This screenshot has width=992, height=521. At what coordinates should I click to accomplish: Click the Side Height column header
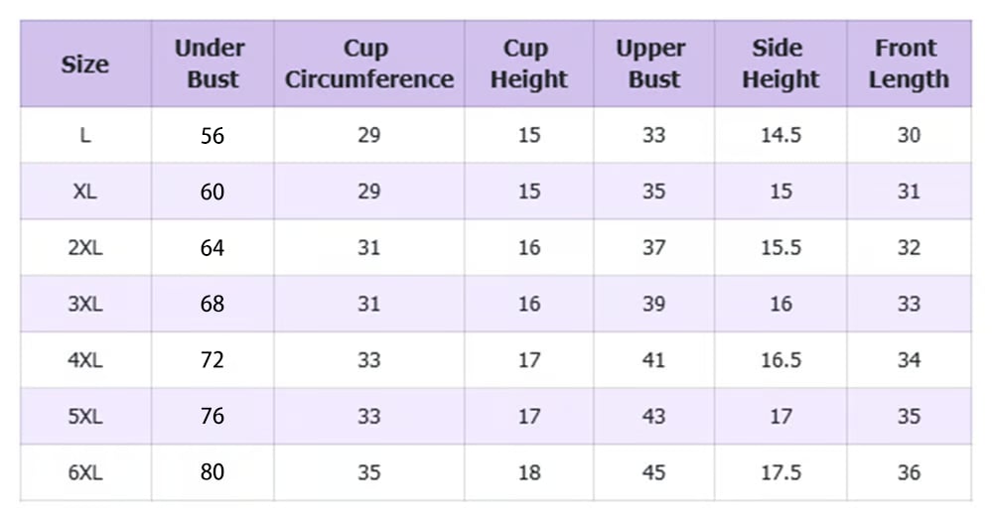(x=779, y=64)
